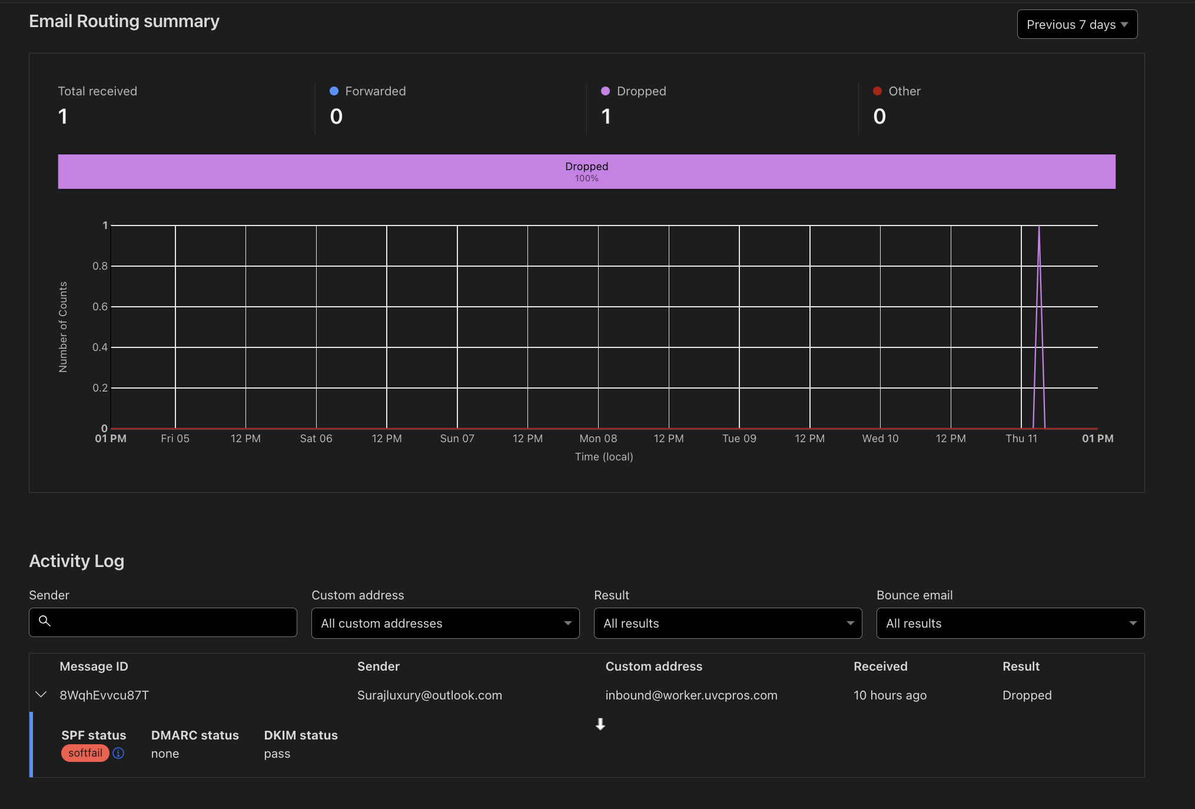Click the message ID 8WqhEvvcu87T
Screen dimensions: 1195x809
[x=104, y=695]
